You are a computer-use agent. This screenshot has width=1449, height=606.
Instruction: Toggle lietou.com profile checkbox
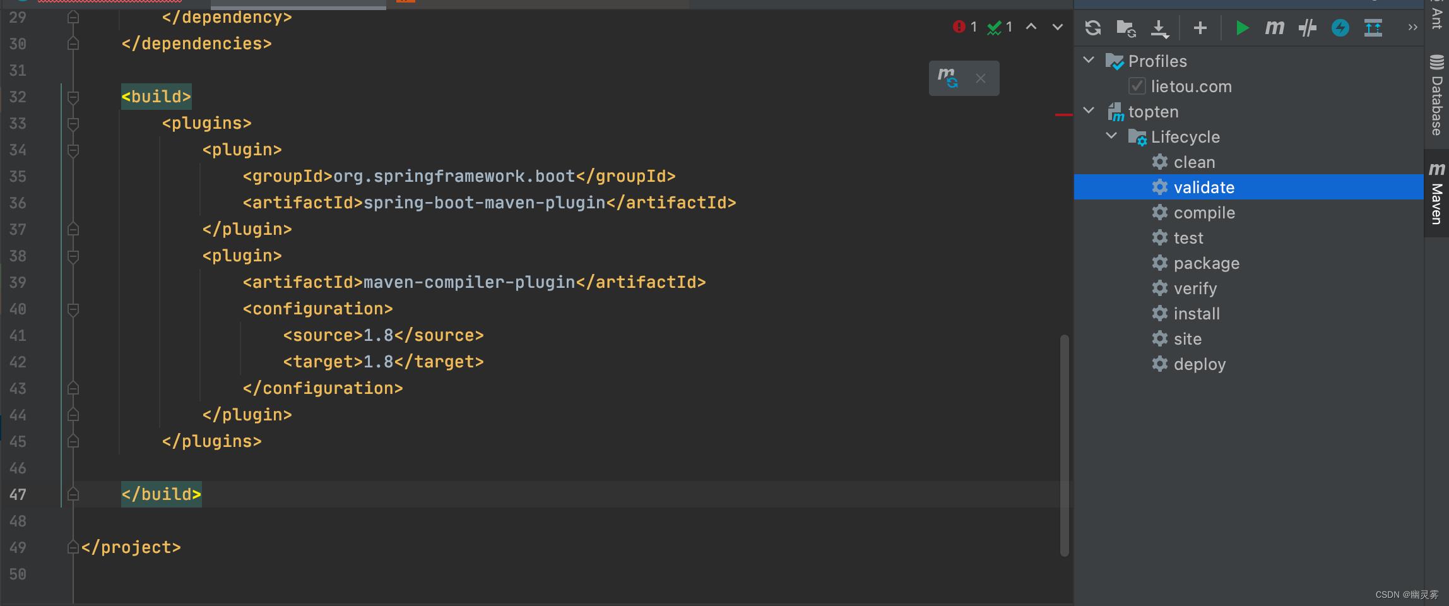pos(1137,86)
